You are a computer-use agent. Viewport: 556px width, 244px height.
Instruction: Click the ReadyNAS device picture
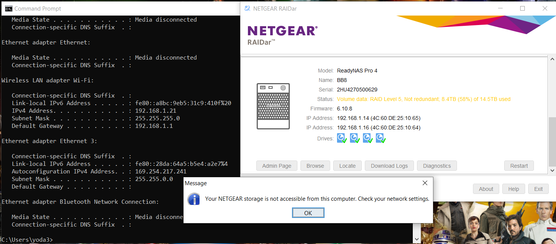pos(273,106)
